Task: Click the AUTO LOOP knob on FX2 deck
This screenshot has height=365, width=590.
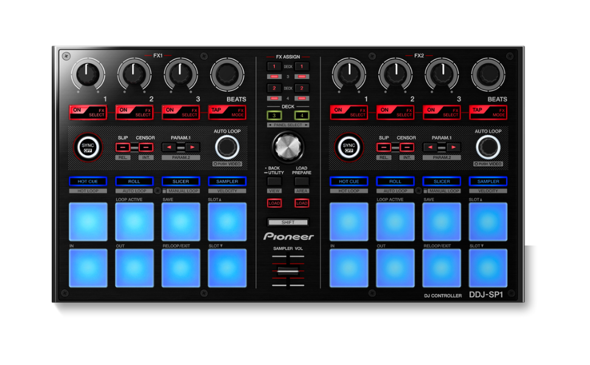Action: 488,147
